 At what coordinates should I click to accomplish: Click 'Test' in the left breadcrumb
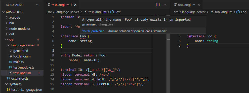118,12
